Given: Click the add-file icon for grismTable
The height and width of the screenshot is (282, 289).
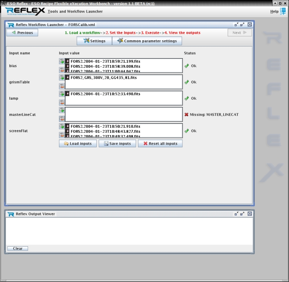Looking at the screenshot, I should click(62, 78).
